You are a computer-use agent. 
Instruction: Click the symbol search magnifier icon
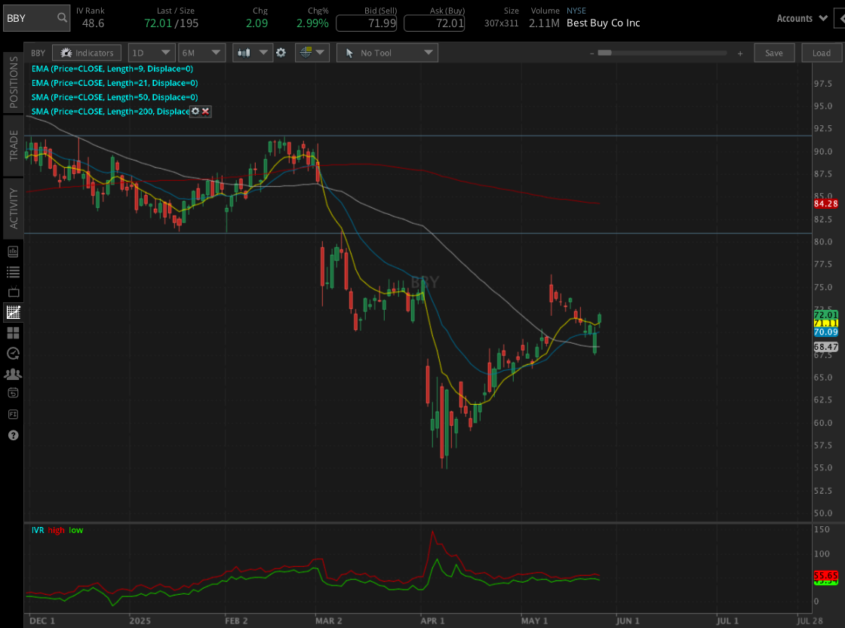coord(62,18)
